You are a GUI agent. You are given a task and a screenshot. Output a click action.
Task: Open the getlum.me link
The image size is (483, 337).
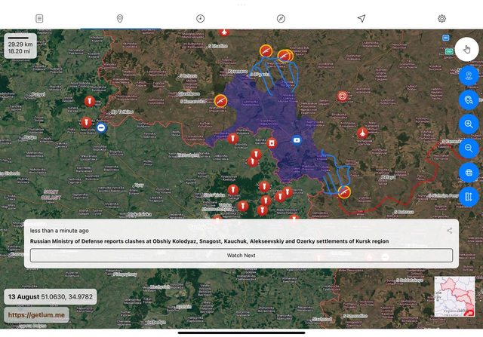click(x=36, y=314)
